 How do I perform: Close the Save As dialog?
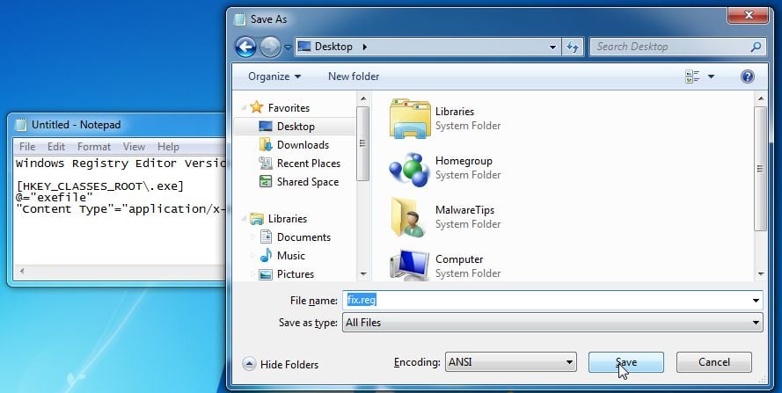coord(748,16)
